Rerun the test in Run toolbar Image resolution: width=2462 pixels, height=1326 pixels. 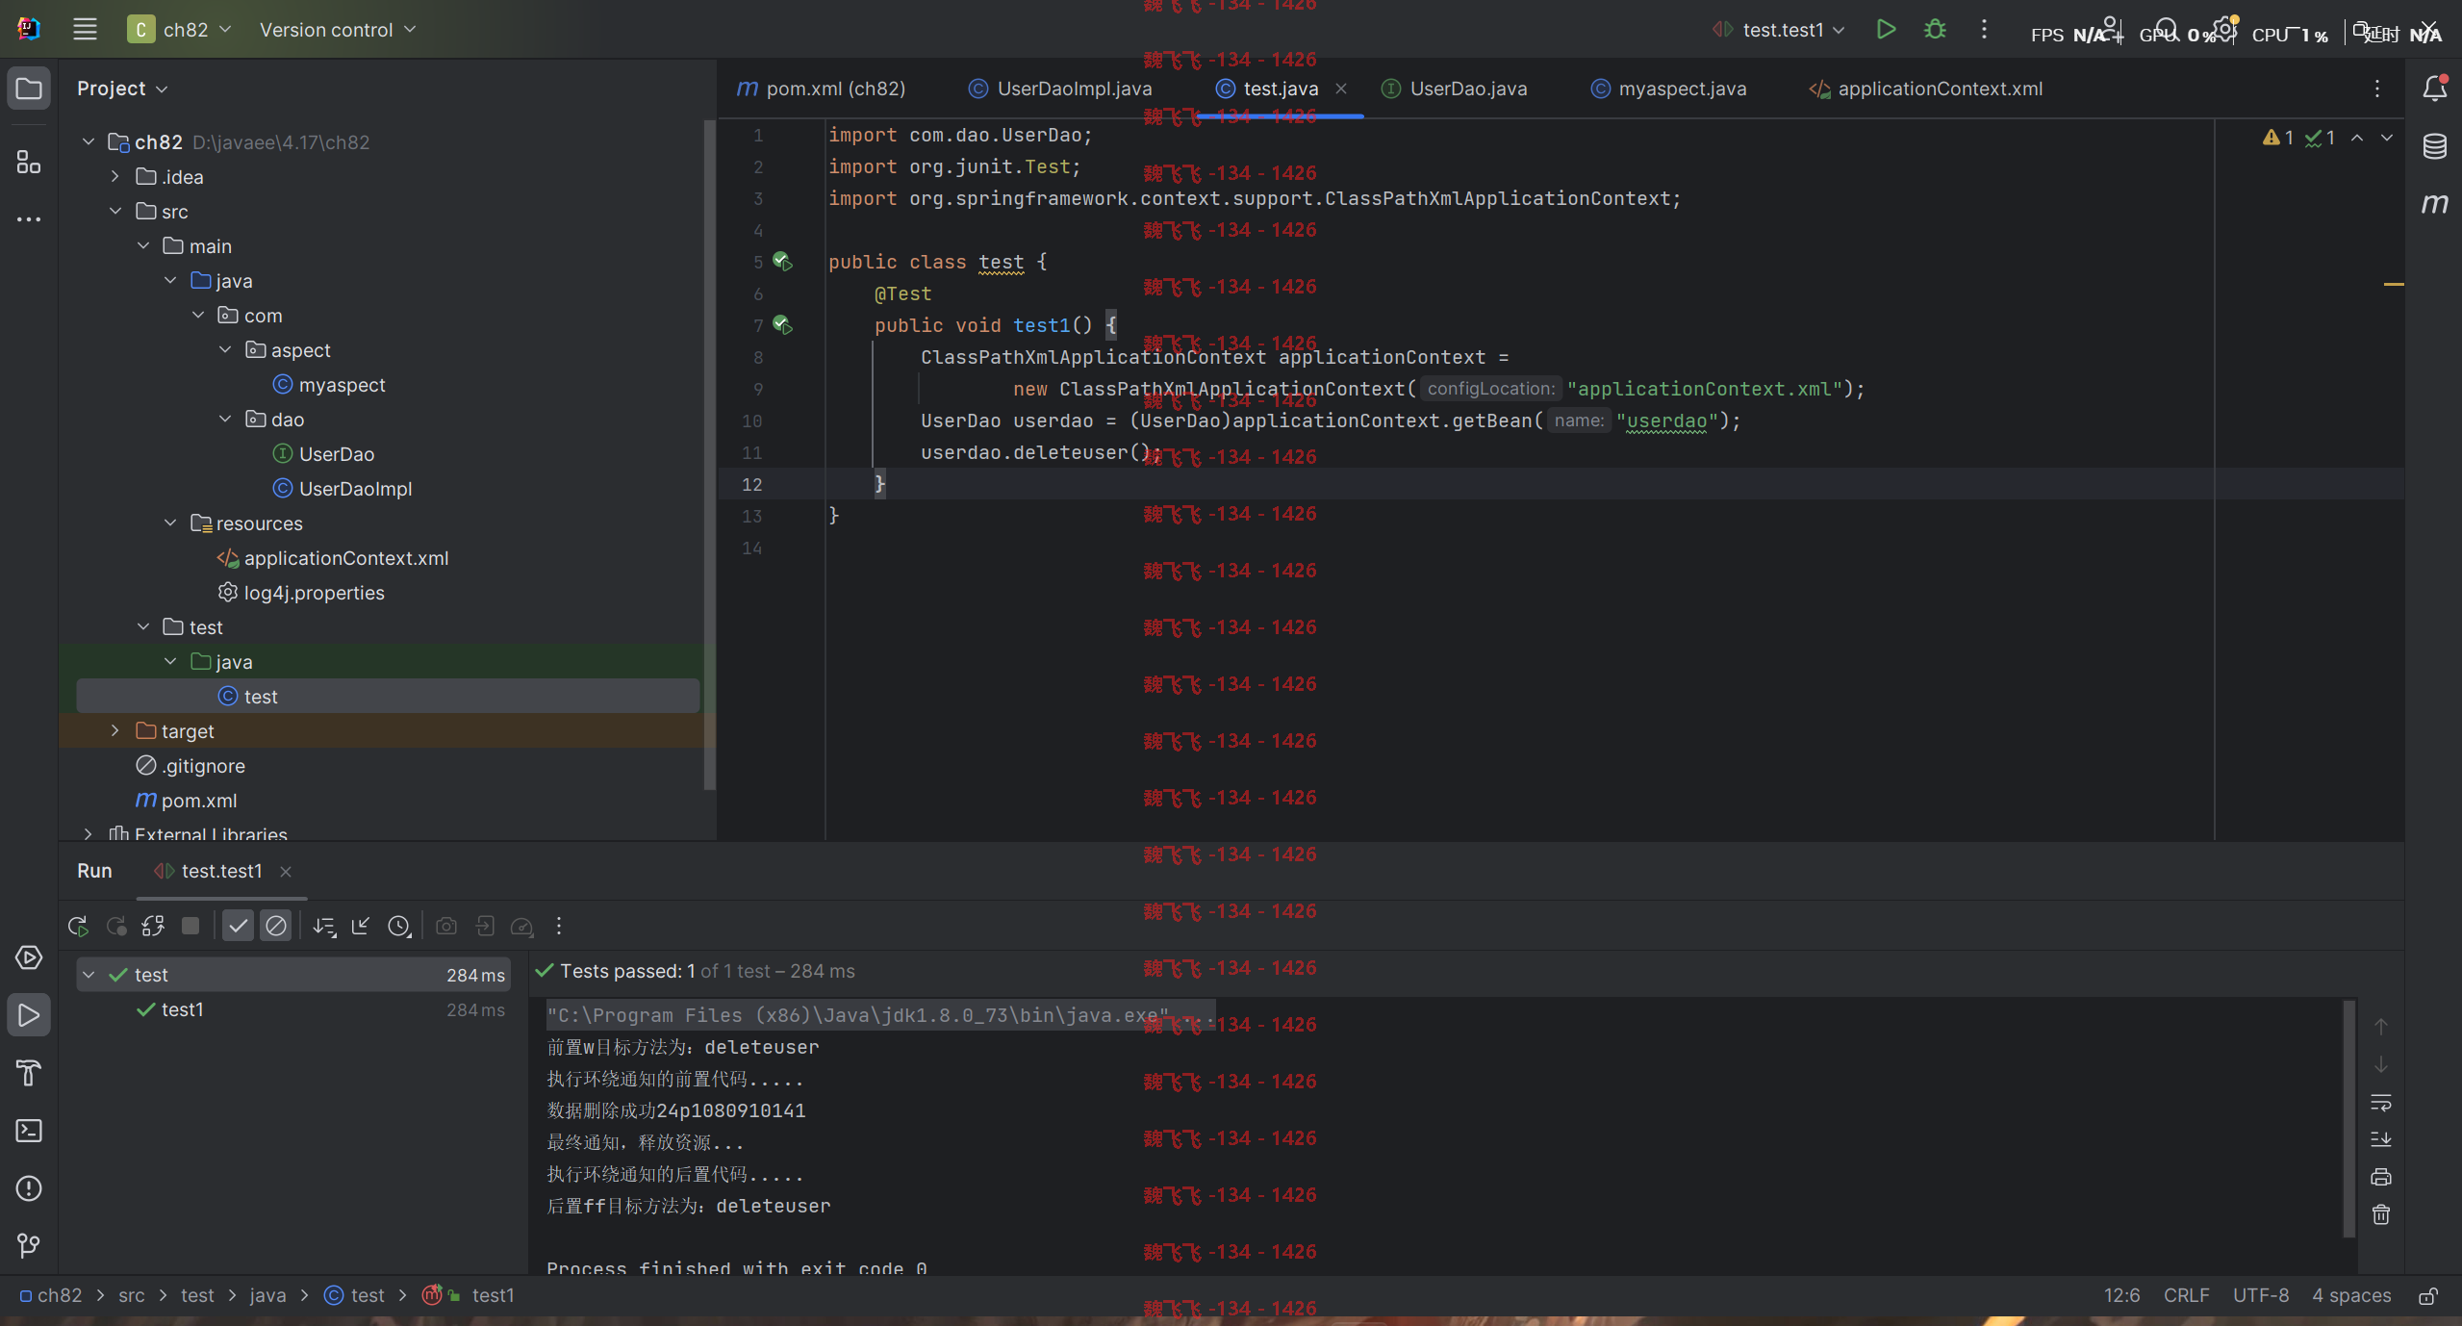[x=79, y=926]
